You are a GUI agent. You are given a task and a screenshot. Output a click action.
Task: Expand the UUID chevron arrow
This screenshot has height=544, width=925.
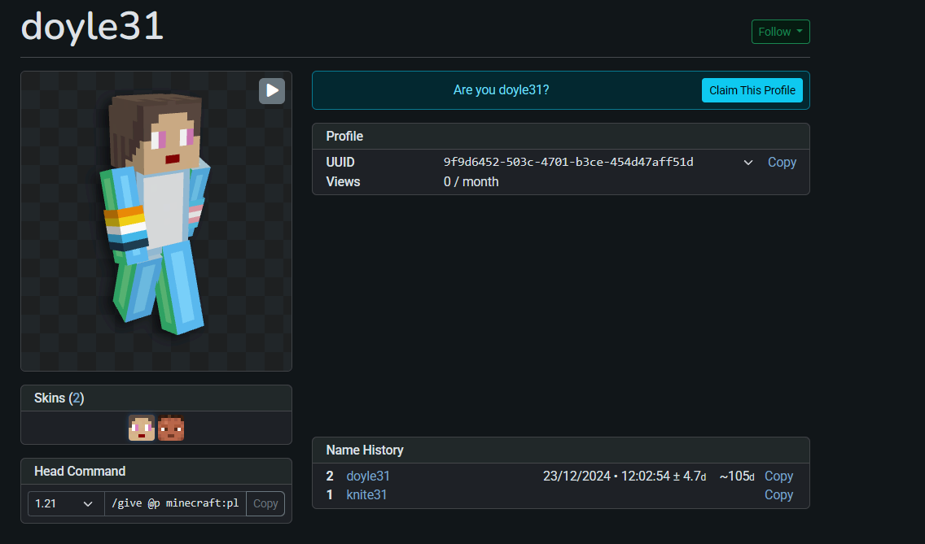tap(748, 163)
